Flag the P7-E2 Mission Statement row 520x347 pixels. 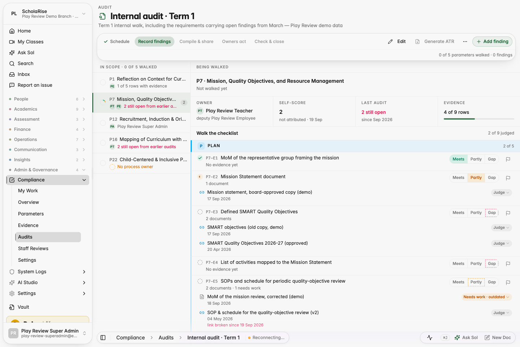[508, 178]
